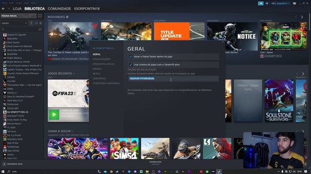Select Geral in properties sidebar
311x174 pixels.
coord(96,54)
